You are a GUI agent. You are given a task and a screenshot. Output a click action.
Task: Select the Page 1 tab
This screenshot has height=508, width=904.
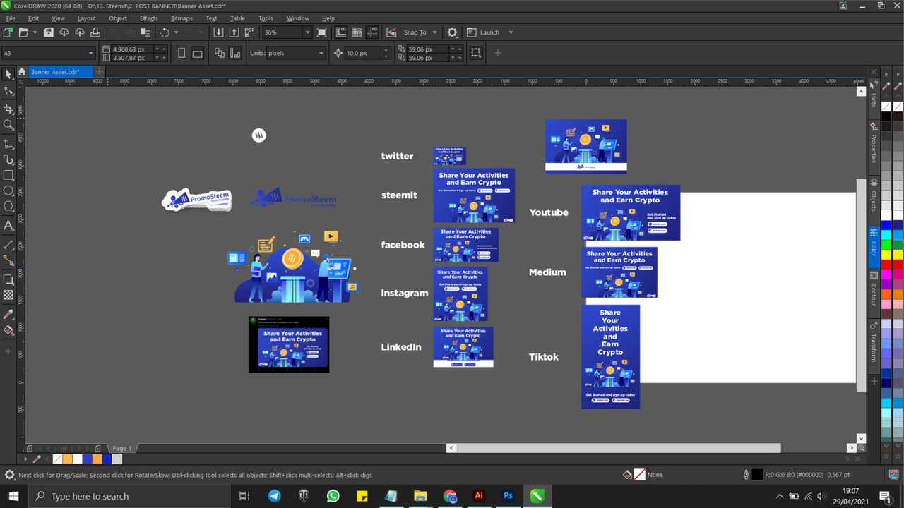pyautogui.click(x=121, y=448)
